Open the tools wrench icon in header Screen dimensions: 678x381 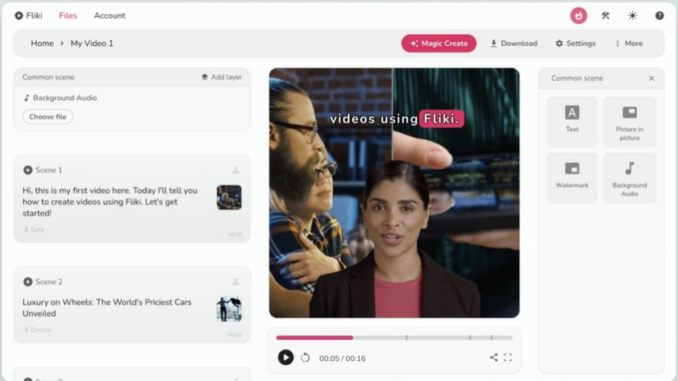point(605,15)
